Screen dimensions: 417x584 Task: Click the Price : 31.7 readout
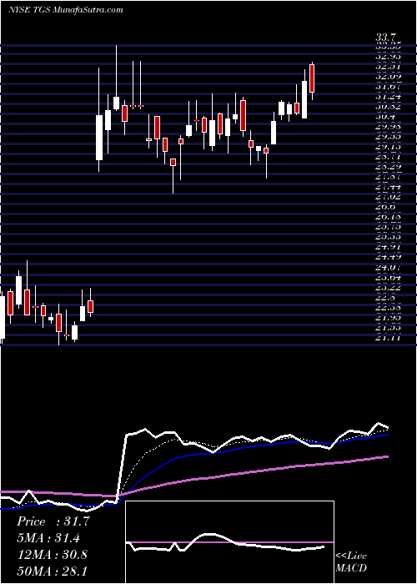tap(53, 521)
